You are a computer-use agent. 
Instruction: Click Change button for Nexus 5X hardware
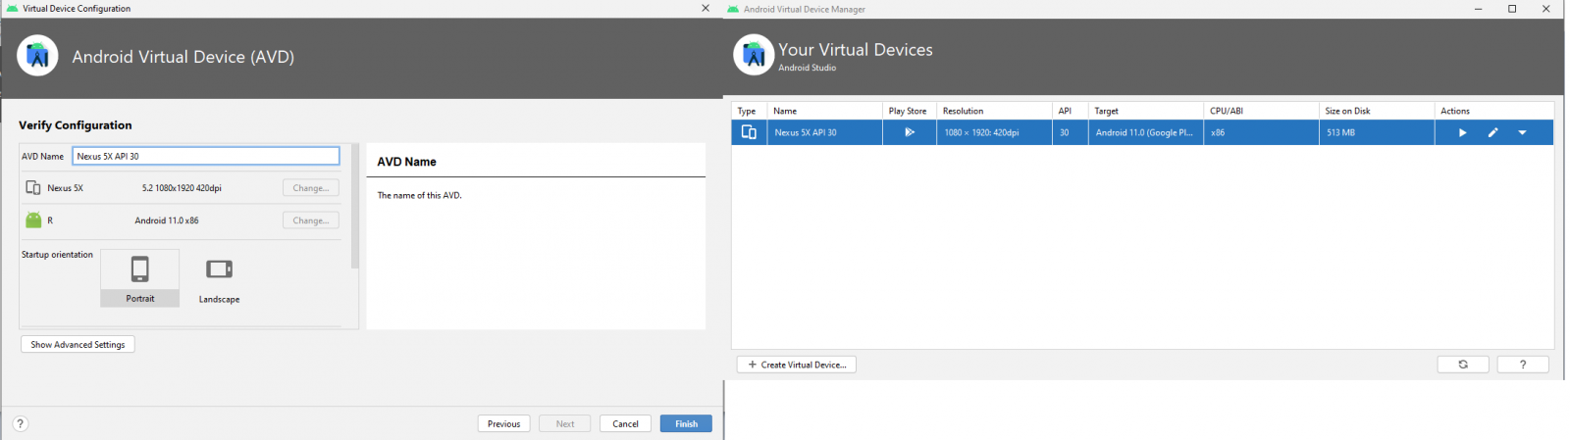tap(311, 187)
